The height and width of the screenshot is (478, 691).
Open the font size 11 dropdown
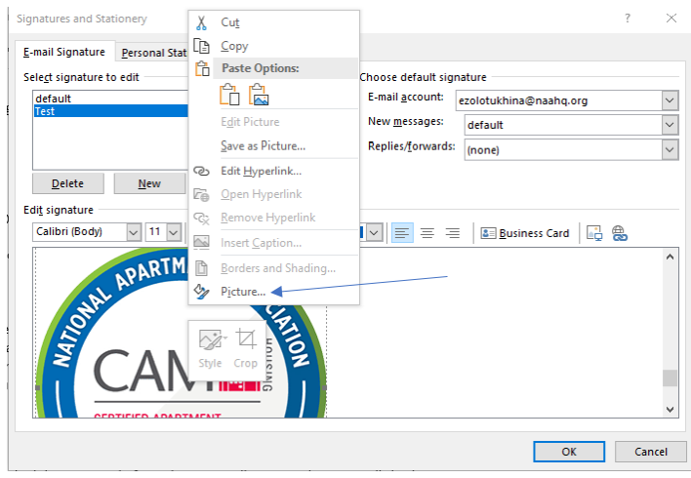(x=174, y=232)
